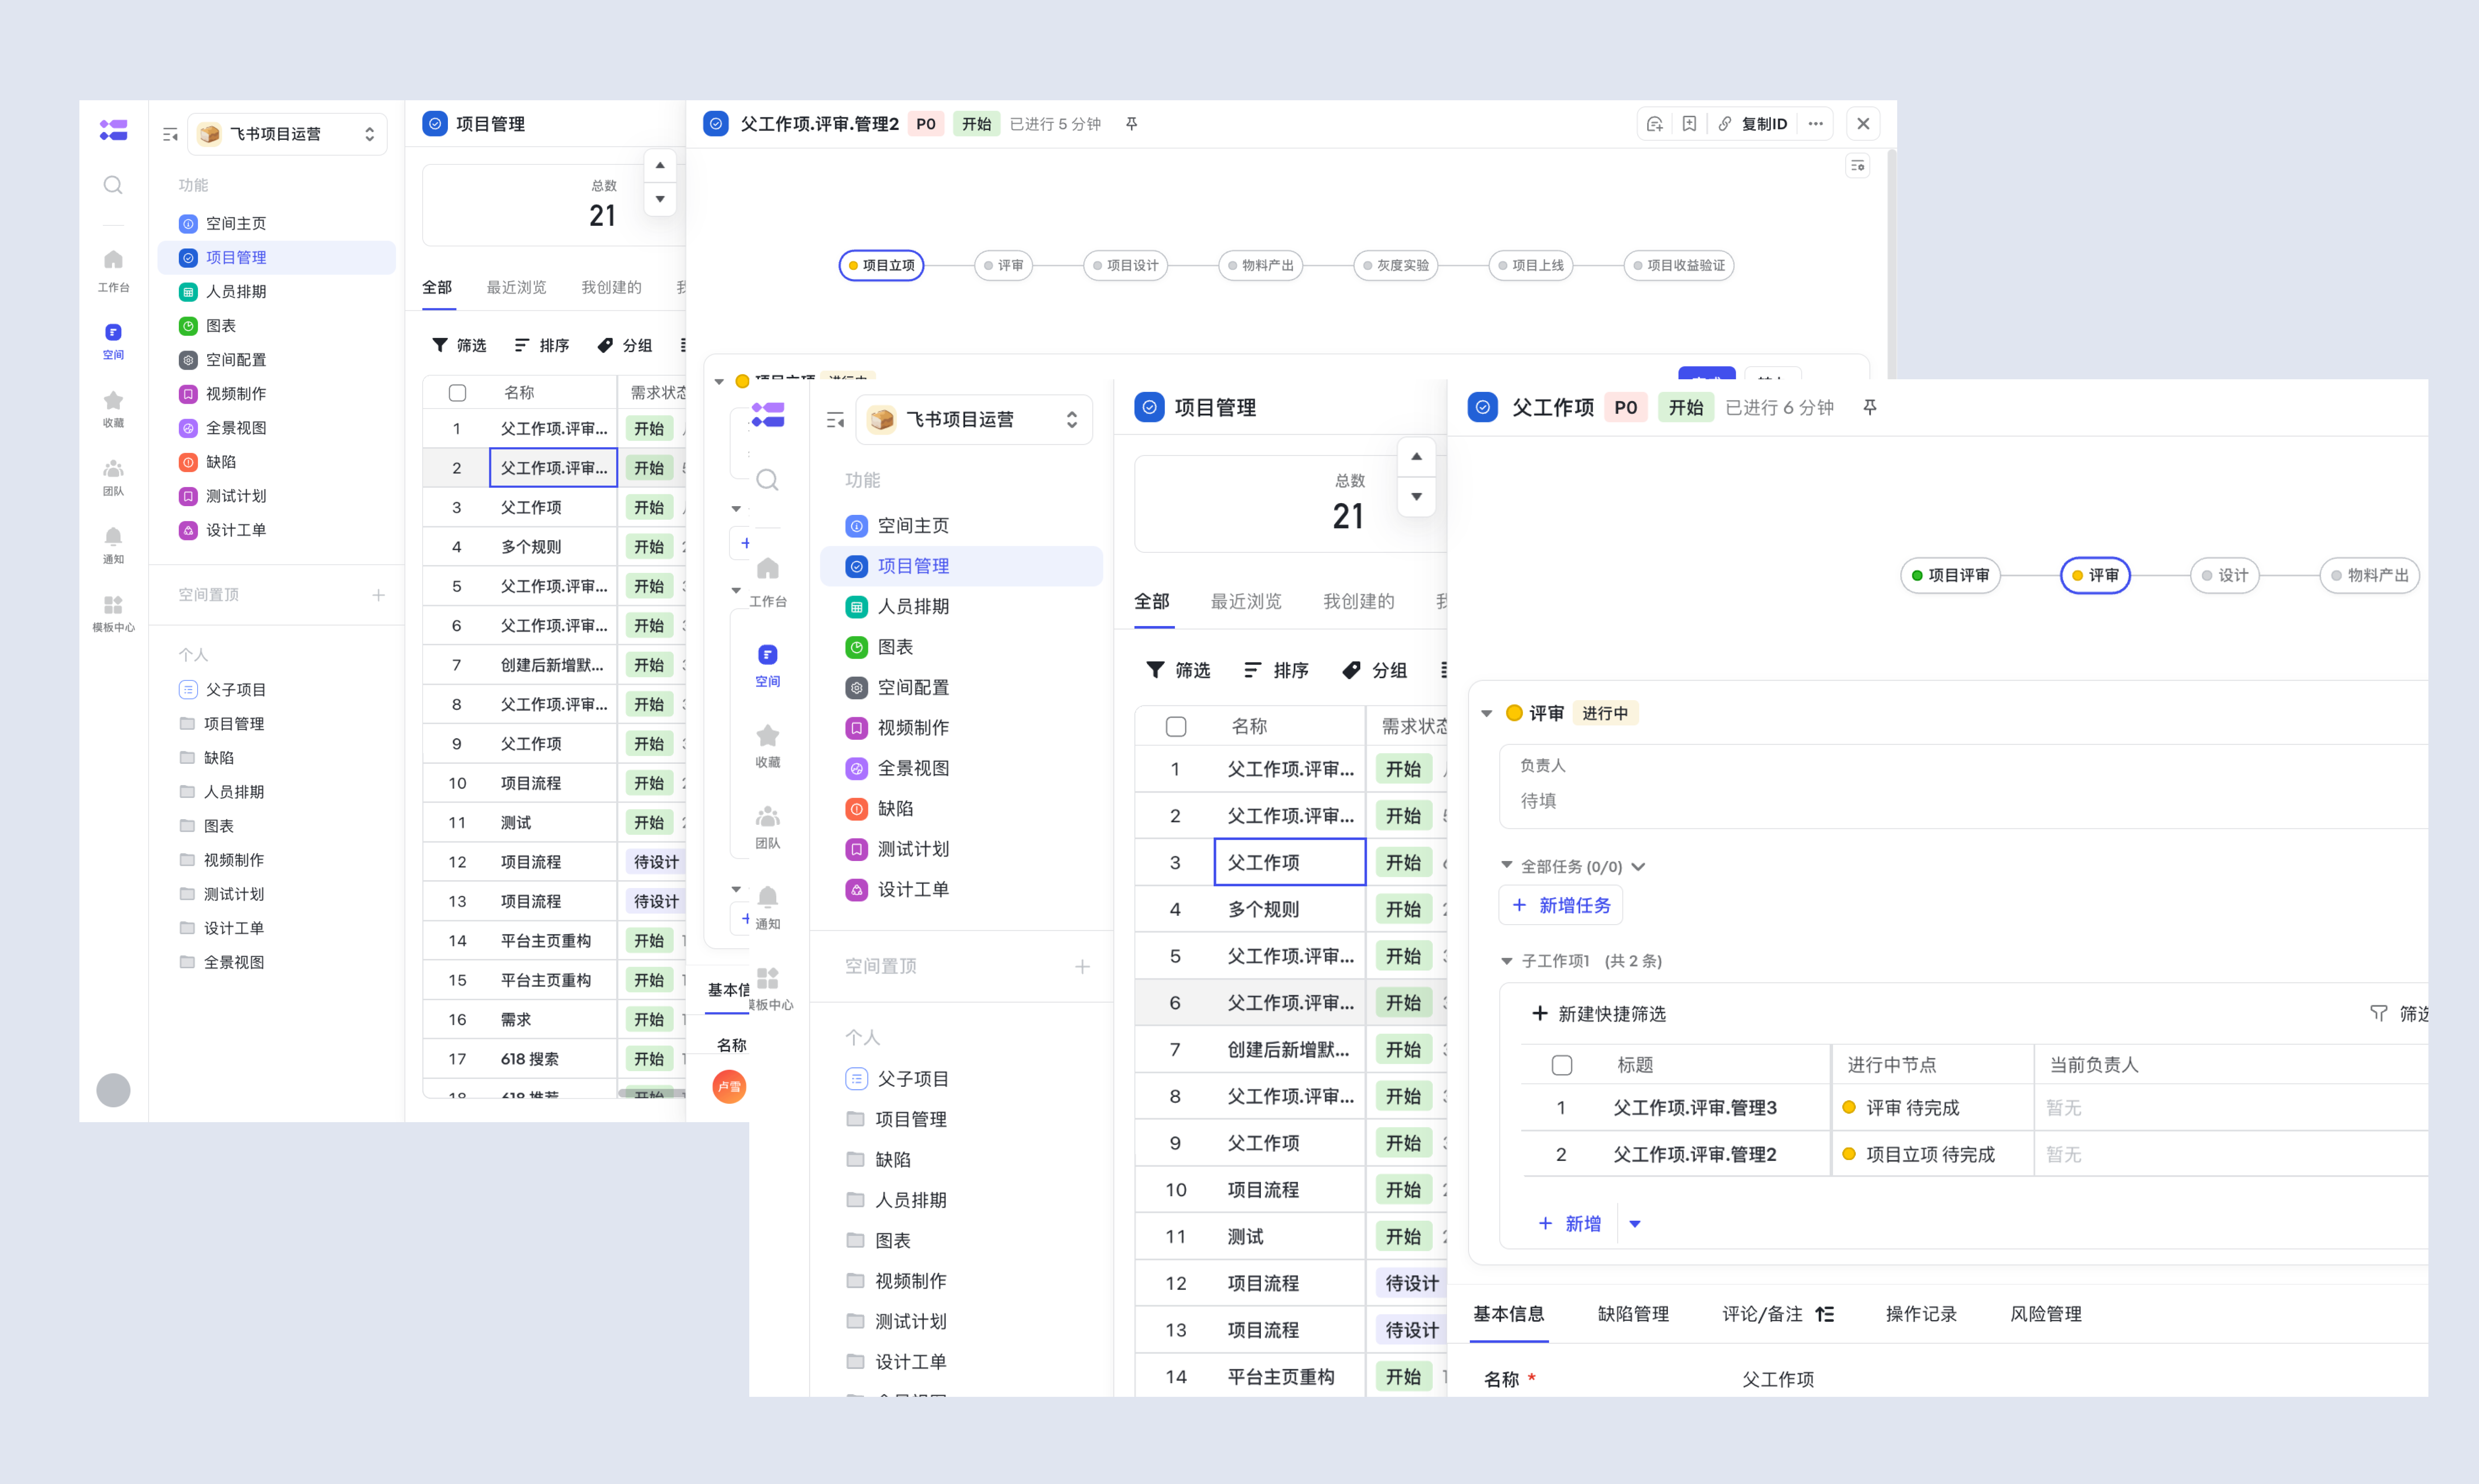Screen dimensions: 2479x1484
Task: Select the 灰度实验 workflow node in the back window
Action: (x=1396, y=266)
